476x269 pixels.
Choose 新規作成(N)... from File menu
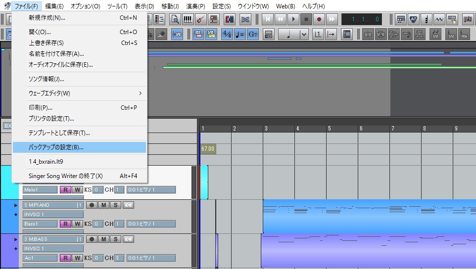click(80, 18)
